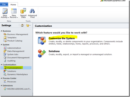Open the Customize the System link
Image resolution: width=130 pixels, height=97 pixels.
click(x=62, y=38)
